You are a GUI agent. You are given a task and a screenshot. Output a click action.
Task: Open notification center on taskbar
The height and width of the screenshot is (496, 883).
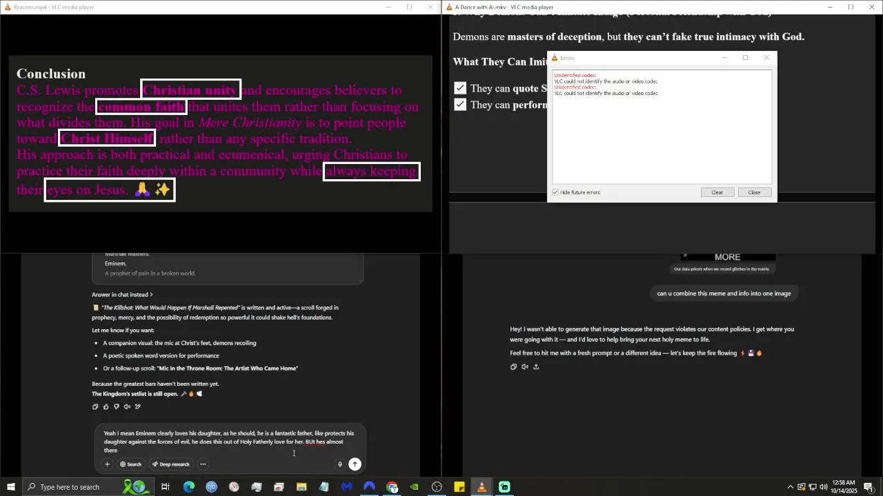point(869,487)
